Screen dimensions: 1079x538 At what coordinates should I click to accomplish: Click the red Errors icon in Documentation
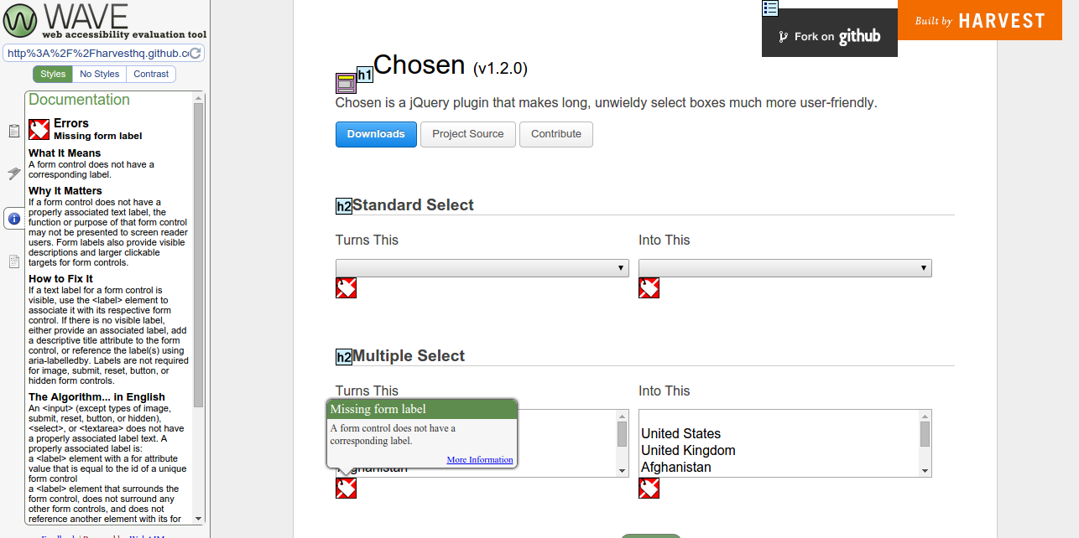(39, 129)
